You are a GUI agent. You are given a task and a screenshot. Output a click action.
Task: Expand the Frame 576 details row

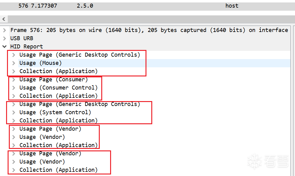coord(4,30)
